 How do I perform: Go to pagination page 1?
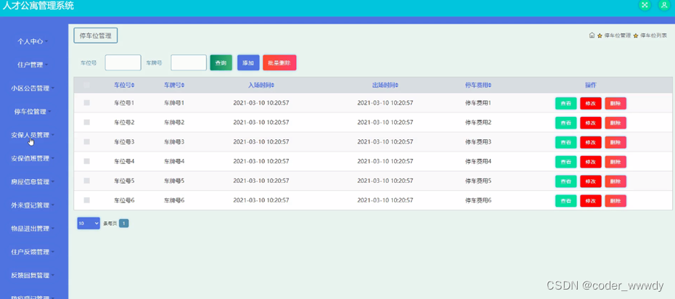tap(124, 224)
